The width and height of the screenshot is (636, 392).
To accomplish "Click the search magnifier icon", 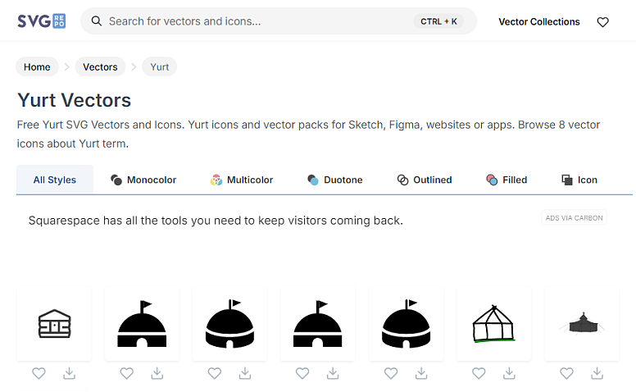I will point(96,21).
